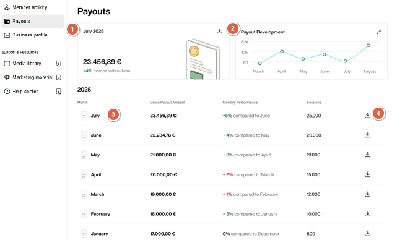Viewport: 397px width, 240px height.
Task: Click the 20.000,00 € amount
Action: tap(164, 175)
